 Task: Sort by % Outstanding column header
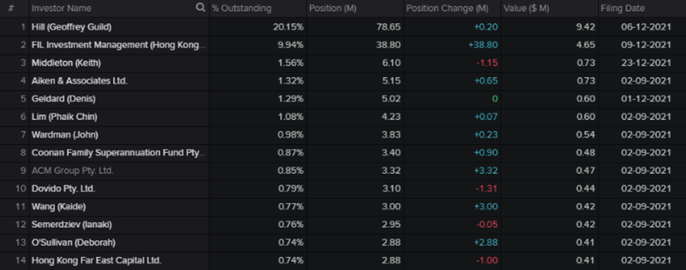pyautogui.click(x=242, y=8)
